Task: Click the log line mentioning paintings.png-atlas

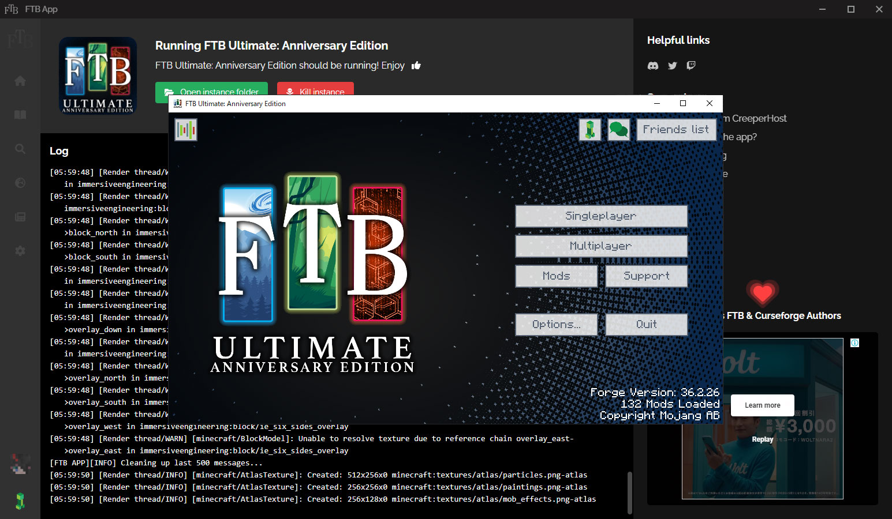Action: coord(318,487)
